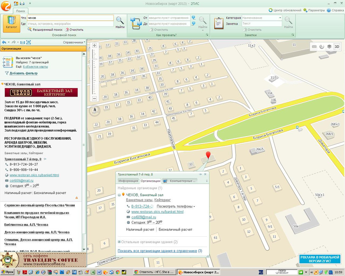345x276 pixels.
Task: Click the red map pin marker
Action: pos(208,155)
